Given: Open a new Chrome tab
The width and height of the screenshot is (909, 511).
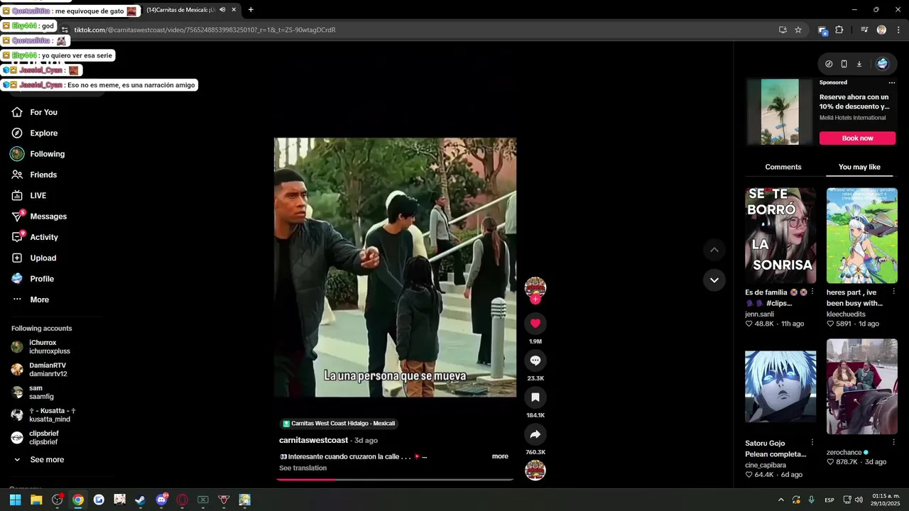Looking at the screenshot, I should [251, 10].
